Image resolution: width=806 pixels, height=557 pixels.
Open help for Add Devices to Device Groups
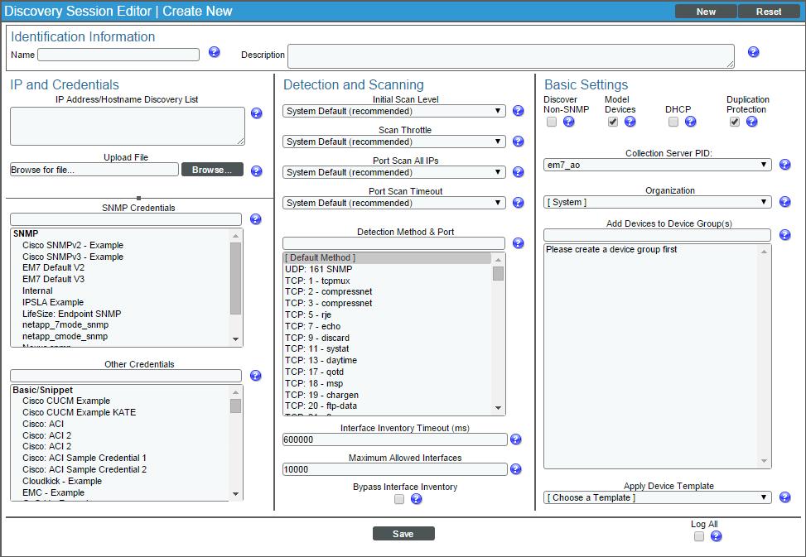(x=784, y=234)
